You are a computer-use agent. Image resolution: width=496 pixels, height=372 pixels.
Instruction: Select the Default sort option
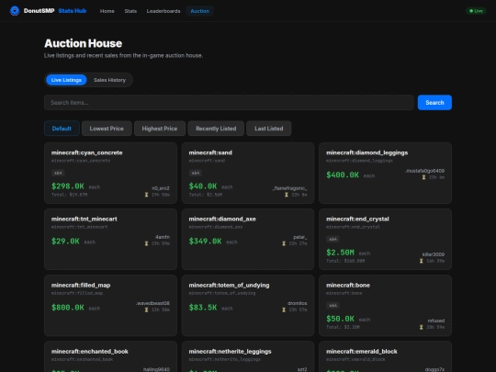(x=62, y=129)
